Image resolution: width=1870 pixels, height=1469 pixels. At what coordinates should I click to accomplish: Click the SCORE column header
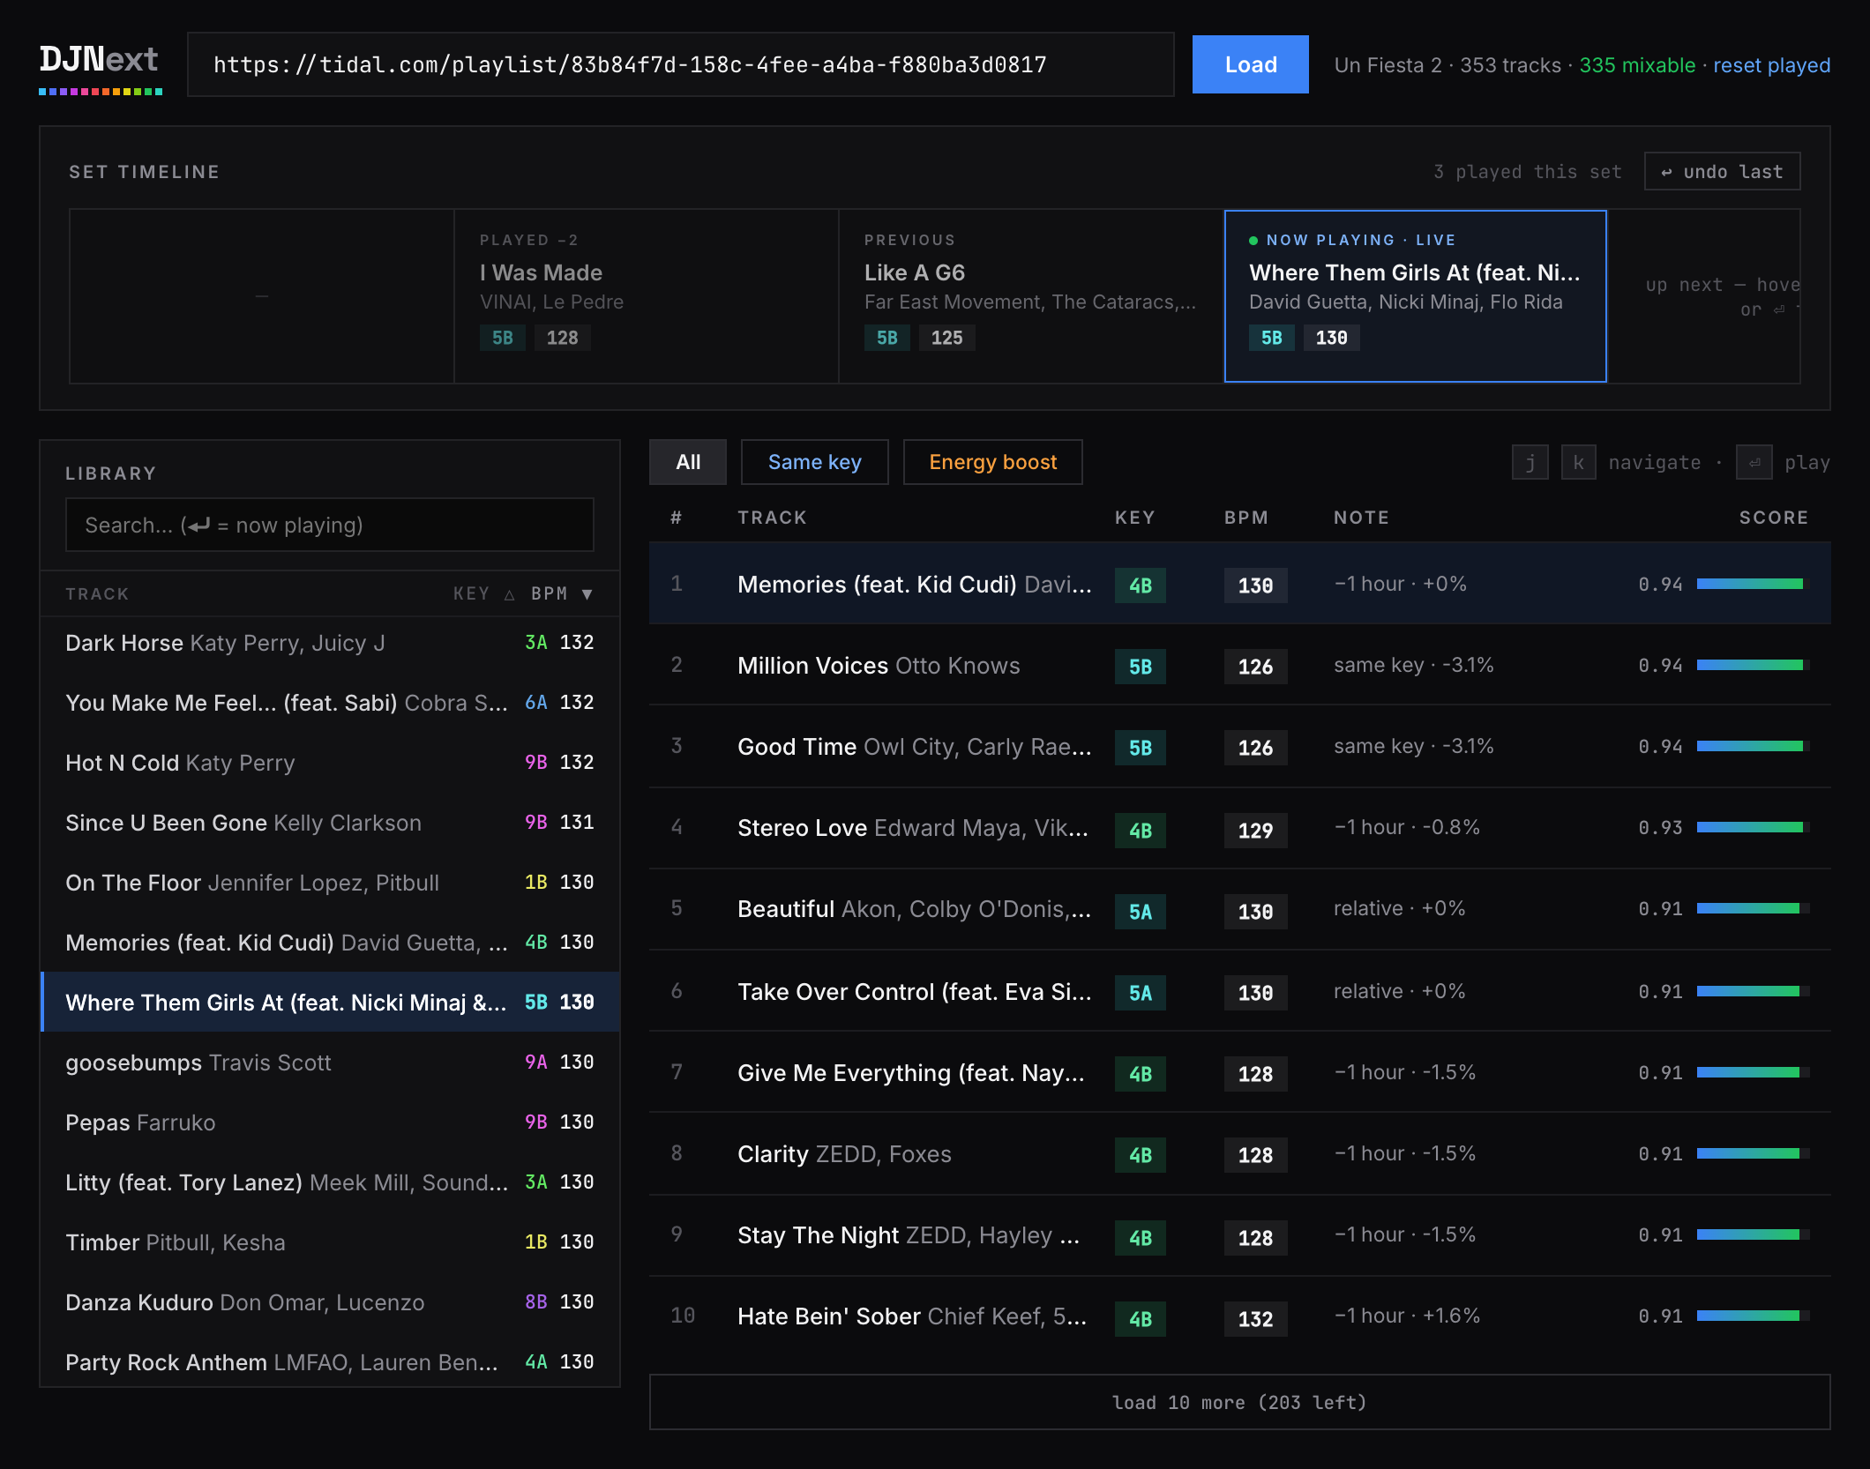coord(1773,518)
